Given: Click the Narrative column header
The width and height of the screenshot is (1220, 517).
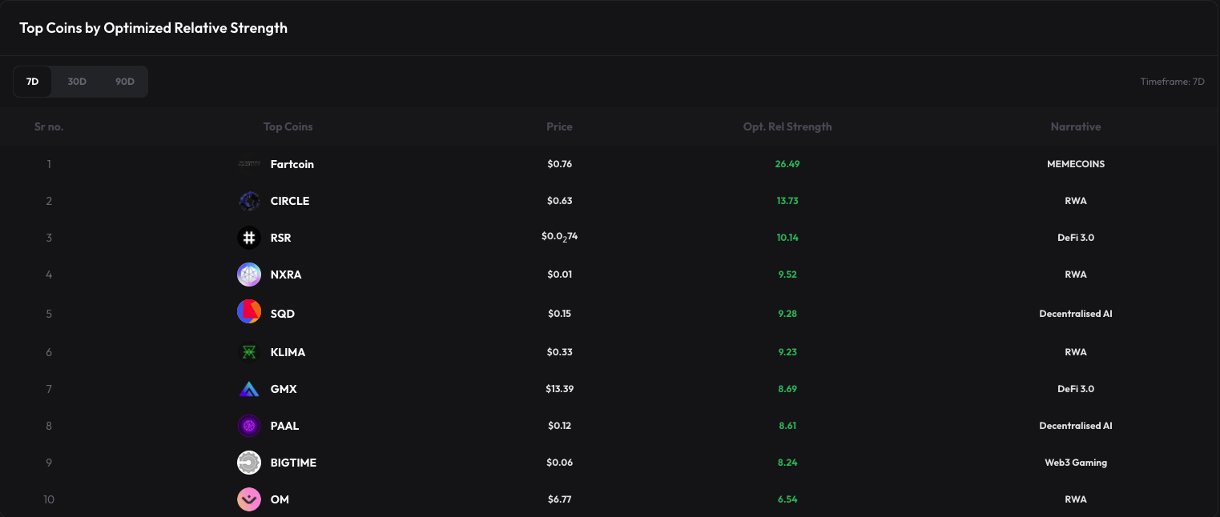Looking at the screenshot, I should (1076, 126).
